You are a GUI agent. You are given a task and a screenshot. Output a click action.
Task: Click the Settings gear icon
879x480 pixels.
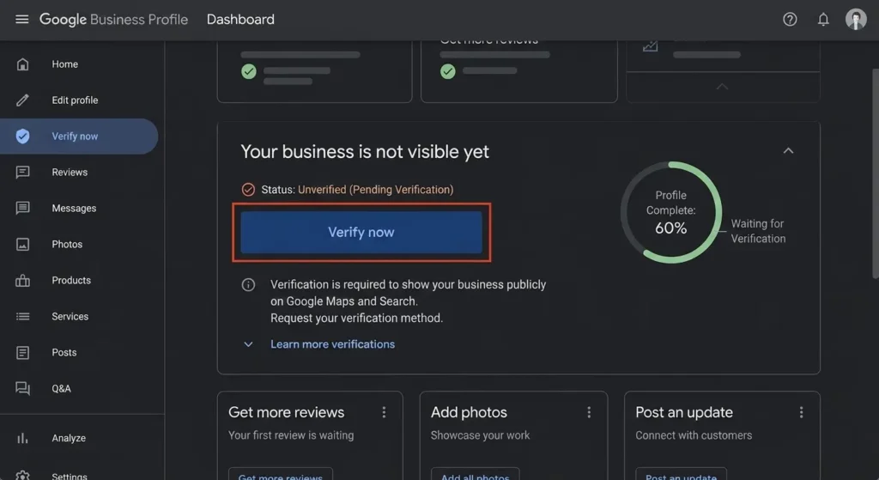22,476
